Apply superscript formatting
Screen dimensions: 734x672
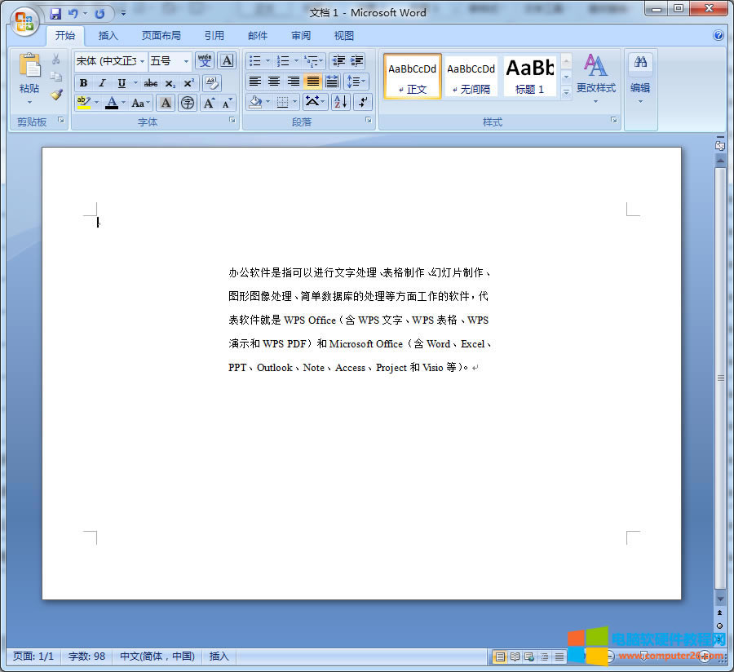(x=188, y=83)
